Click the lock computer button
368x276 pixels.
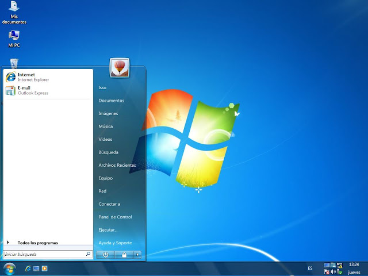124,255
